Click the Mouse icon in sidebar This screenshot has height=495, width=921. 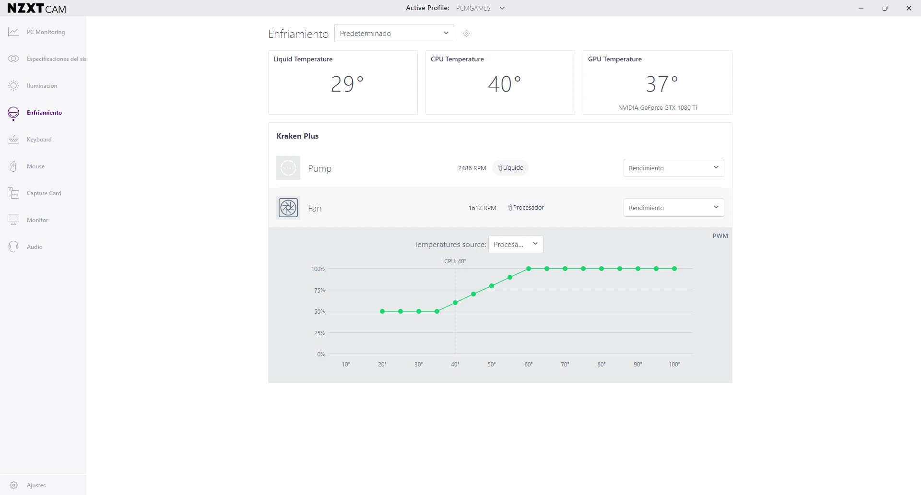click(13, 166)
